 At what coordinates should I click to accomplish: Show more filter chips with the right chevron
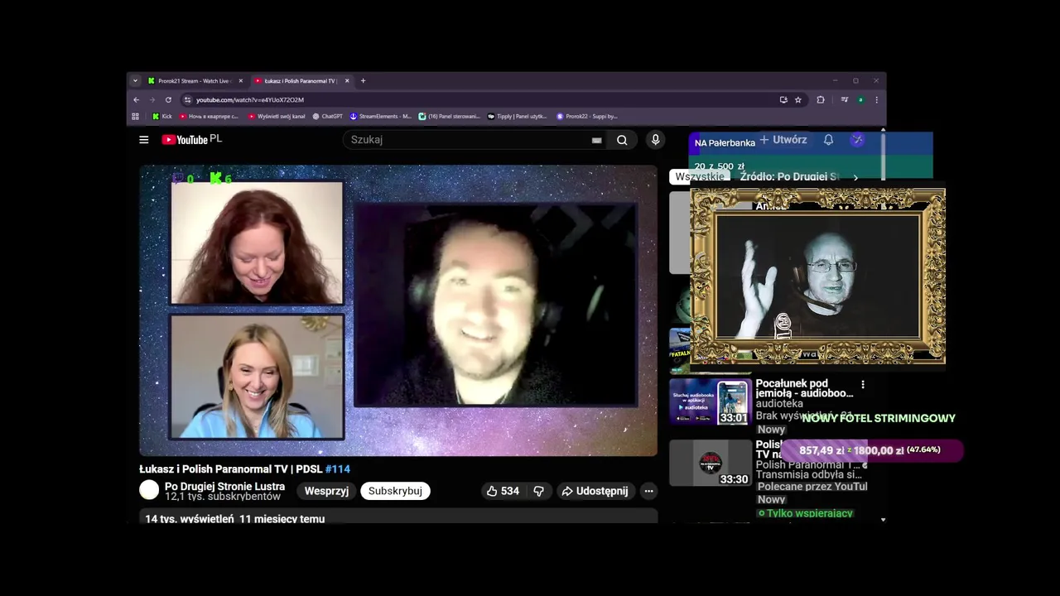point(855,177)
